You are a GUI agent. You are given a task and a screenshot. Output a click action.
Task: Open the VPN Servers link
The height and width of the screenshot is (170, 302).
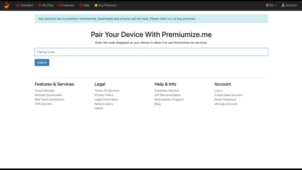click(x=43, y=104)
